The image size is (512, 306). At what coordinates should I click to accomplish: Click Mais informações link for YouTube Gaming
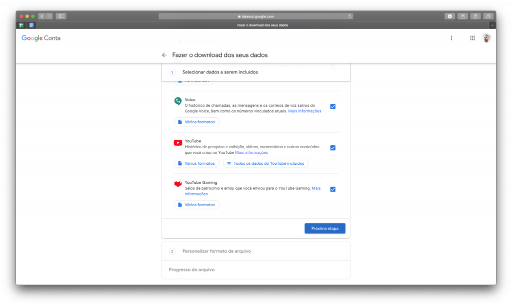[x=316, y=188]
